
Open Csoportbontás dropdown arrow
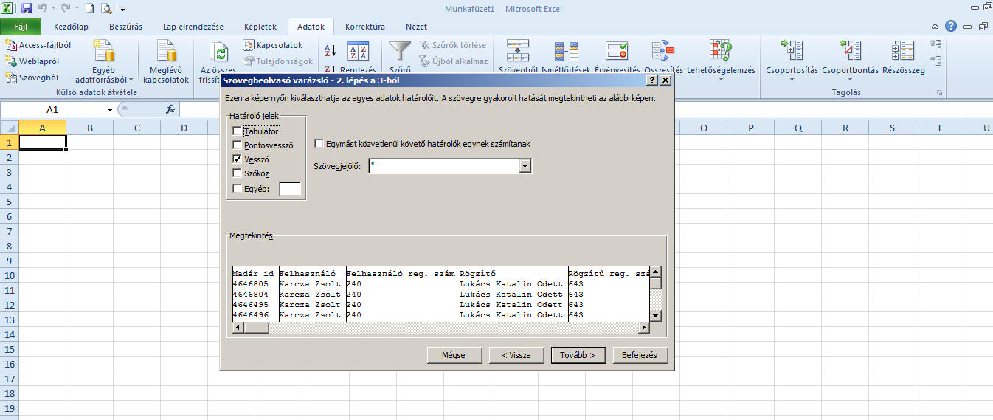pyautogui.click(x=850, y=80)
